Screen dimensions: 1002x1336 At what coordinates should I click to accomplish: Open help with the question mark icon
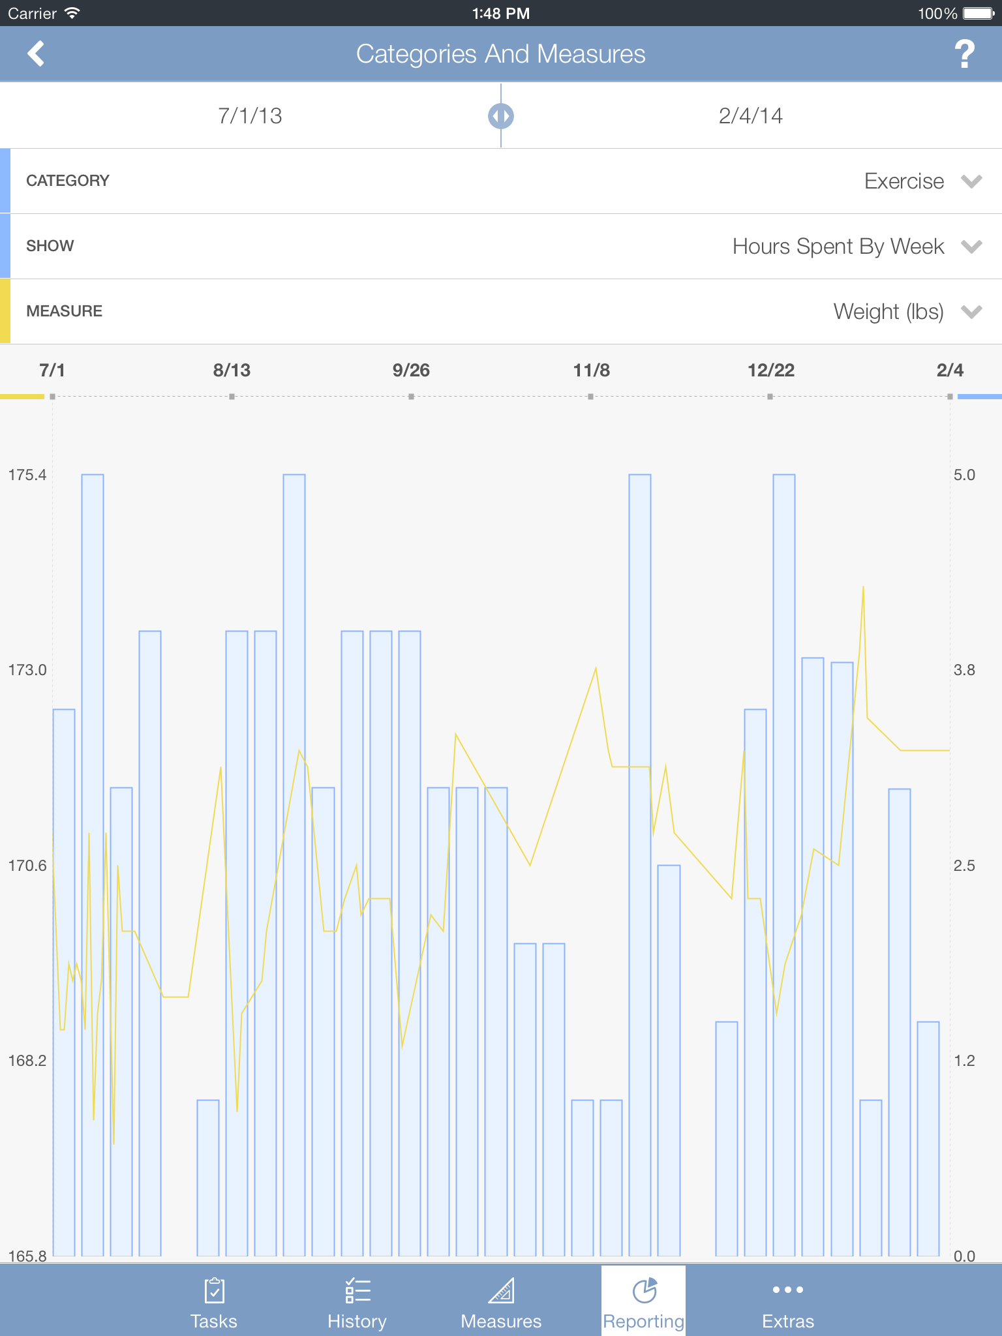pyautogui.click(x=964, y=53)
